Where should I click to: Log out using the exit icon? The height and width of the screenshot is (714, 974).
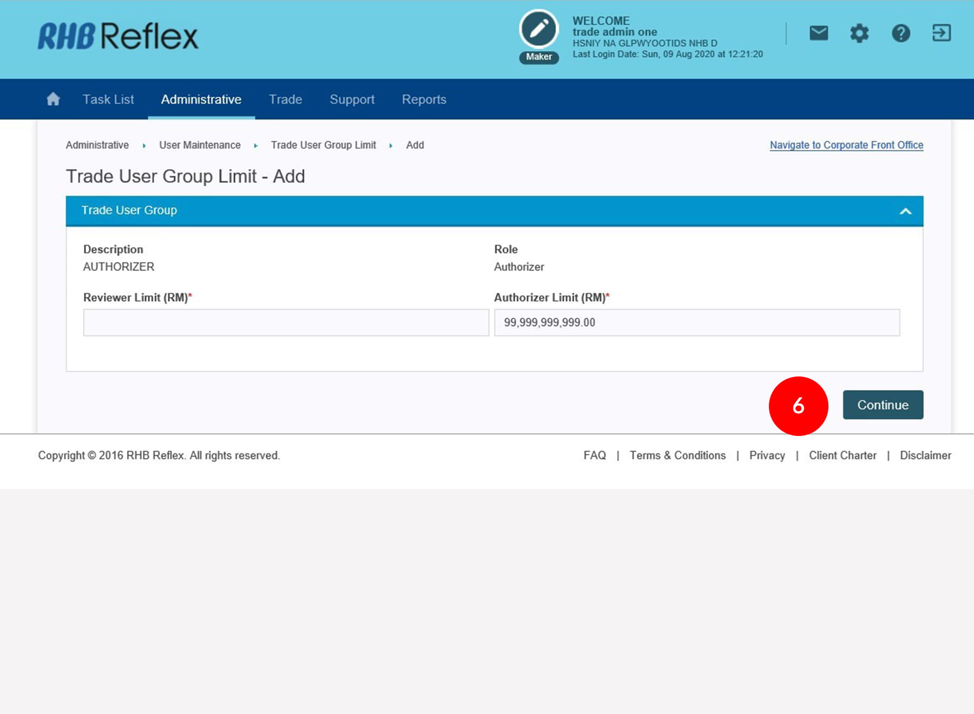click(x=941, y=33)
